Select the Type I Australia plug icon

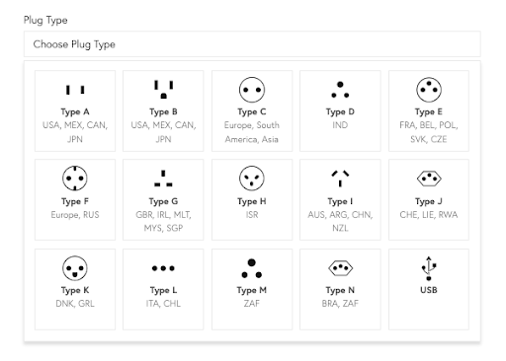[x=340, y=179]
